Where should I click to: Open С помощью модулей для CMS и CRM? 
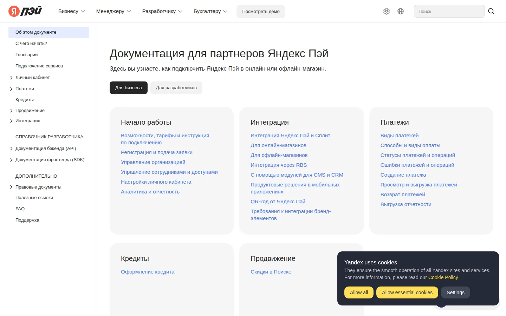click(297, 175)
